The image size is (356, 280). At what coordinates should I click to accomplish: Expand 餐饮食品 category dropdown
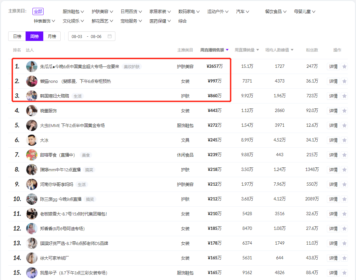[276, 11]
